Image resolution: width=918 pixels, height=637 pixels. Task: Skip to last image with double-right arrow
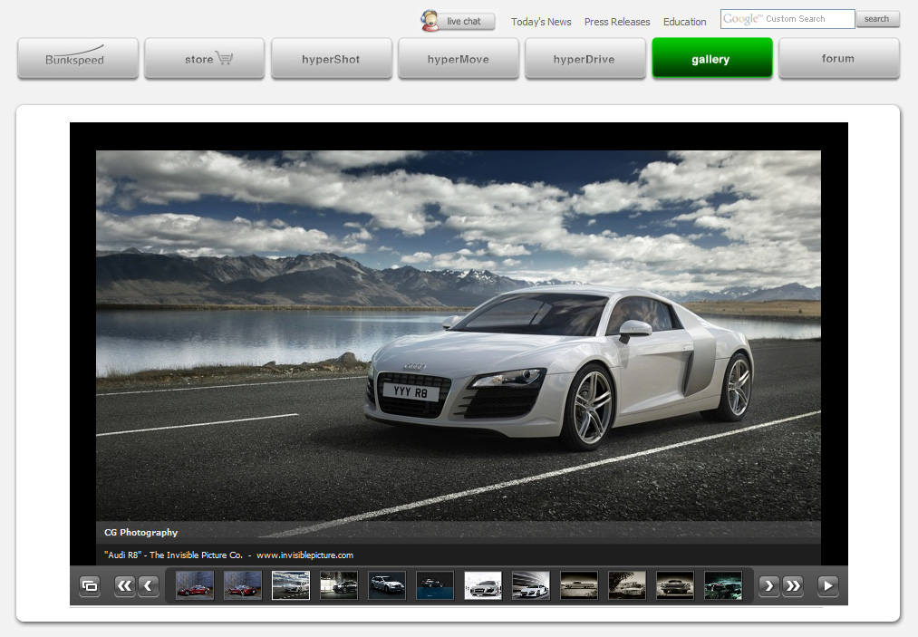tap(793, 586)
